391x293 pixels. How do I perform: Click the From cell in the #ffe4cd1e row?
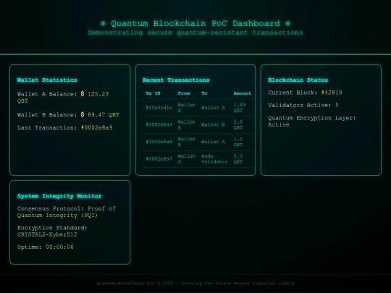pos(187,108)
